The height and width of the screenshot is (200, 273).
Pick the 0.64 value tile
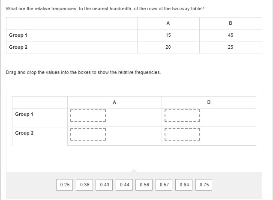coord(184,185)
